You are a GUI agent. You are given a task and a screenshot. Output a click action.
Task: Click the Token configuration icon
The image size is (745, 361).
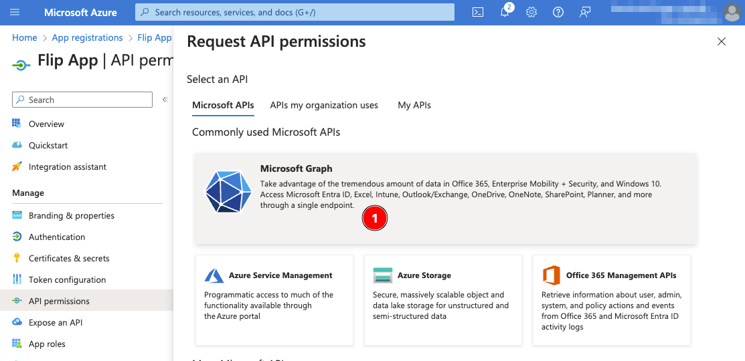pos(17,279)
